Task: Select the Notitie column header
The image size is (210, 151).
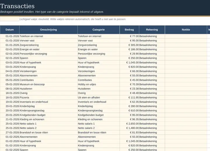Action: coord(186,30)
